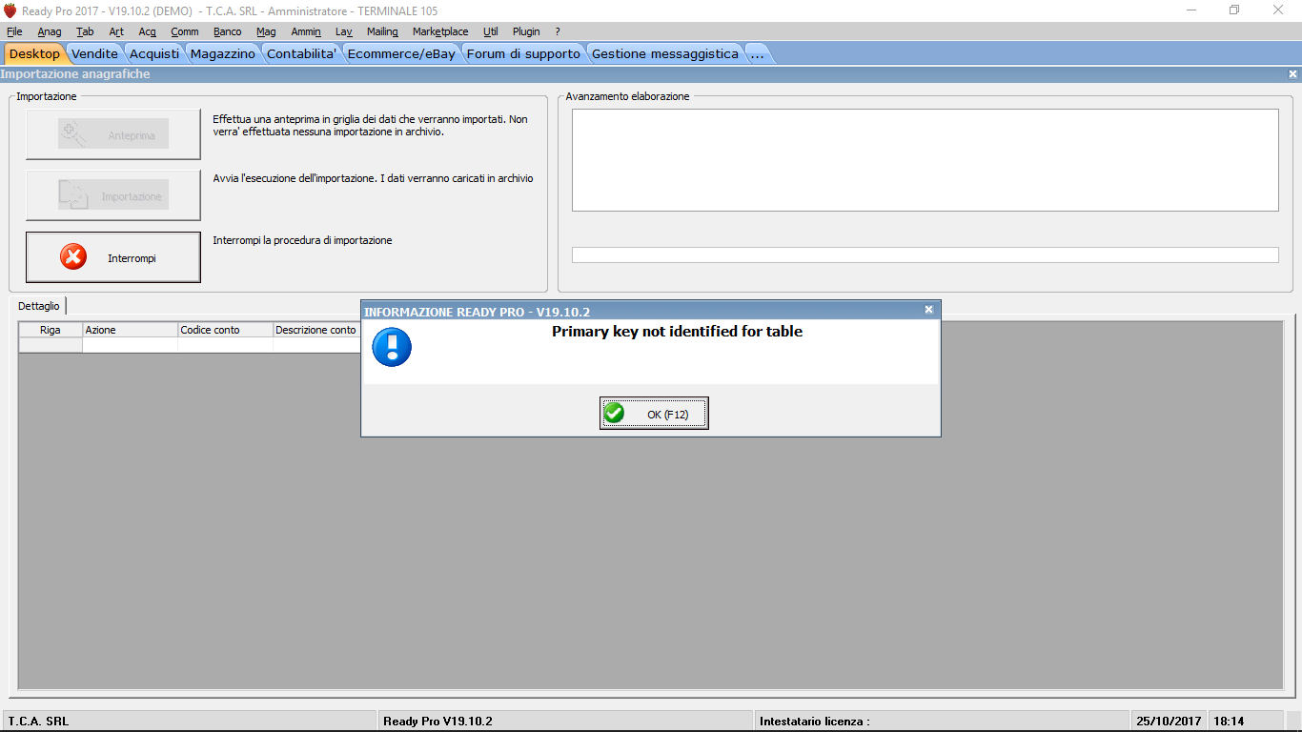This screenshot has width=1302, height=732.
Task: Click the blue exclamation information icon
Action: [392, 347]
